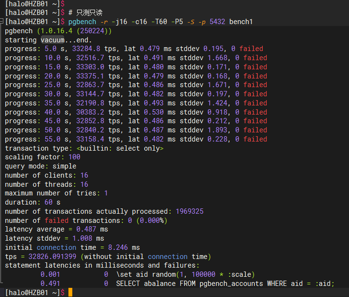Click the stddev value '0.171'
Screen dimensions: 349x297
217,67
